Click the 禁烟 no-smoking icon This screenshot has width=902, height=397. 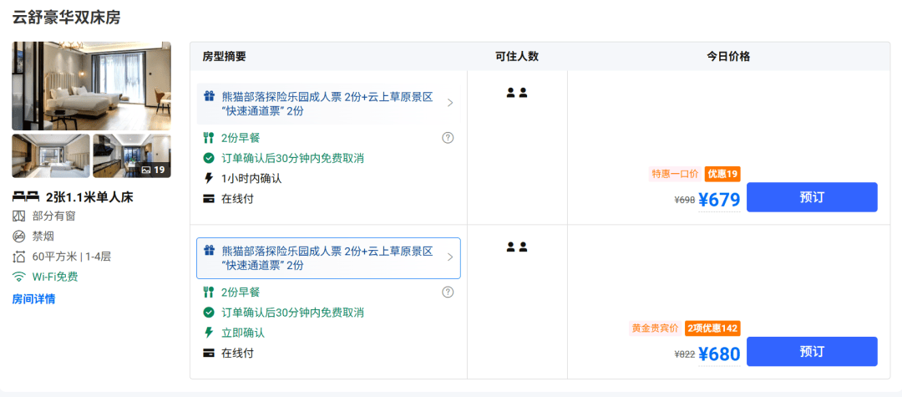click(x=19, y=237)
